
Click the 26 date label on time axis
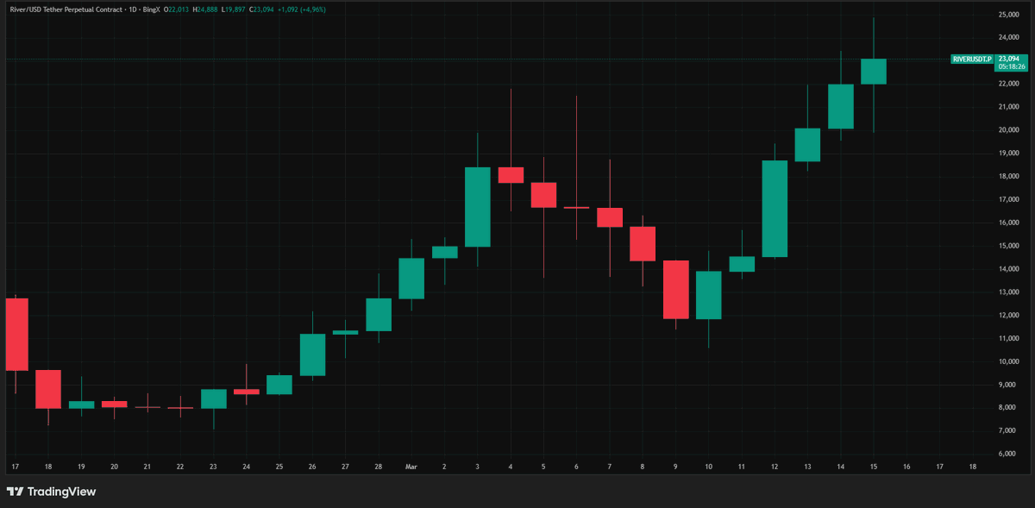pos(312,467)
